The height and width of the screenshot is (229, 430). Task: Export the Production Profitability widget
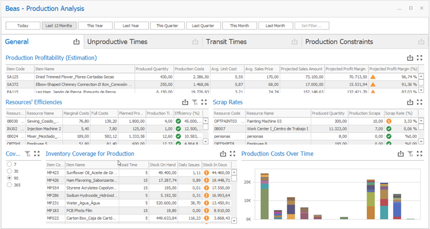(x=410, y=58)
